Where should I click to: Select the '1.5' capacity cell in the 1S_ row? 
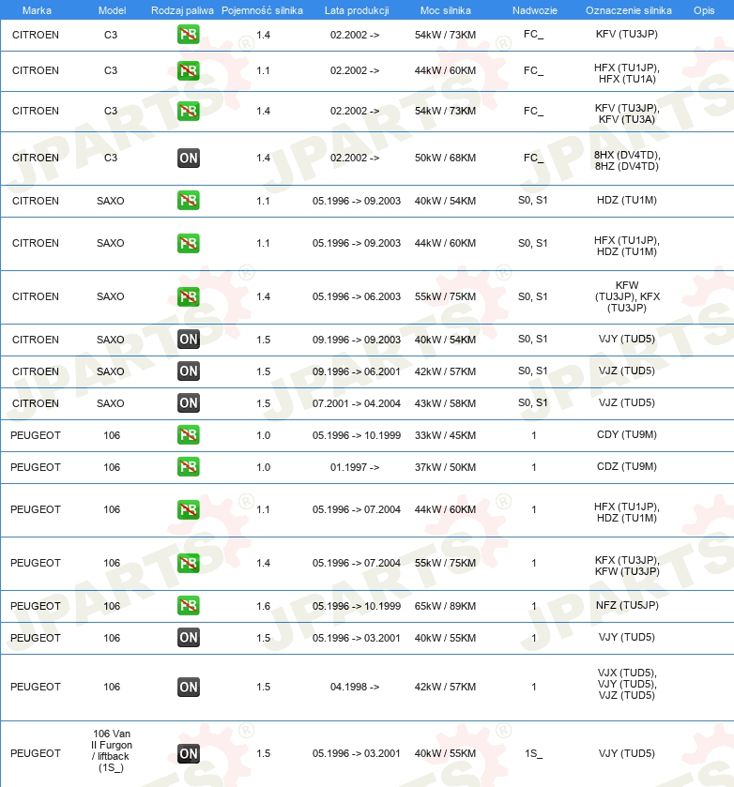pos(263,753)
